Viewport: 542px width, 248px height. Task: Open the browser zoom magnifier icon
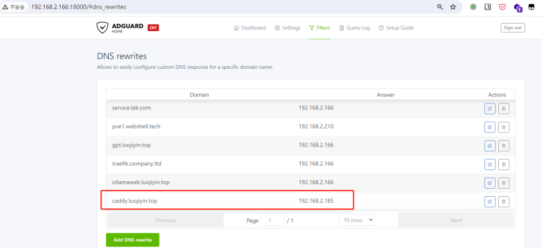pos(440,7)
